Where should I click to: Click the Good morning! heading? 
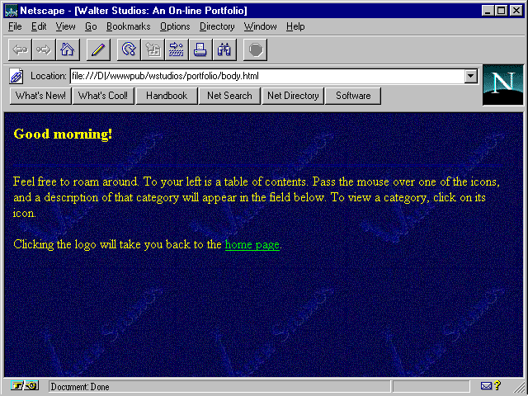(63, 134)
